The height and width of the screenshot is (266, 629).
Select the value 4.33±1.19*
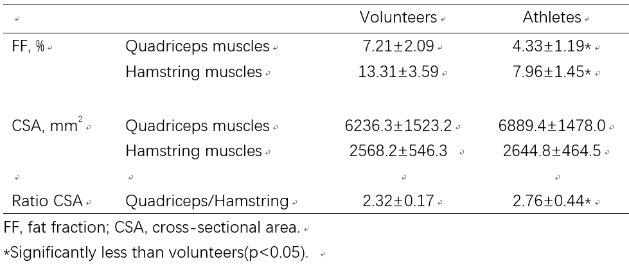pyautogui.click(x=552, y=47)
